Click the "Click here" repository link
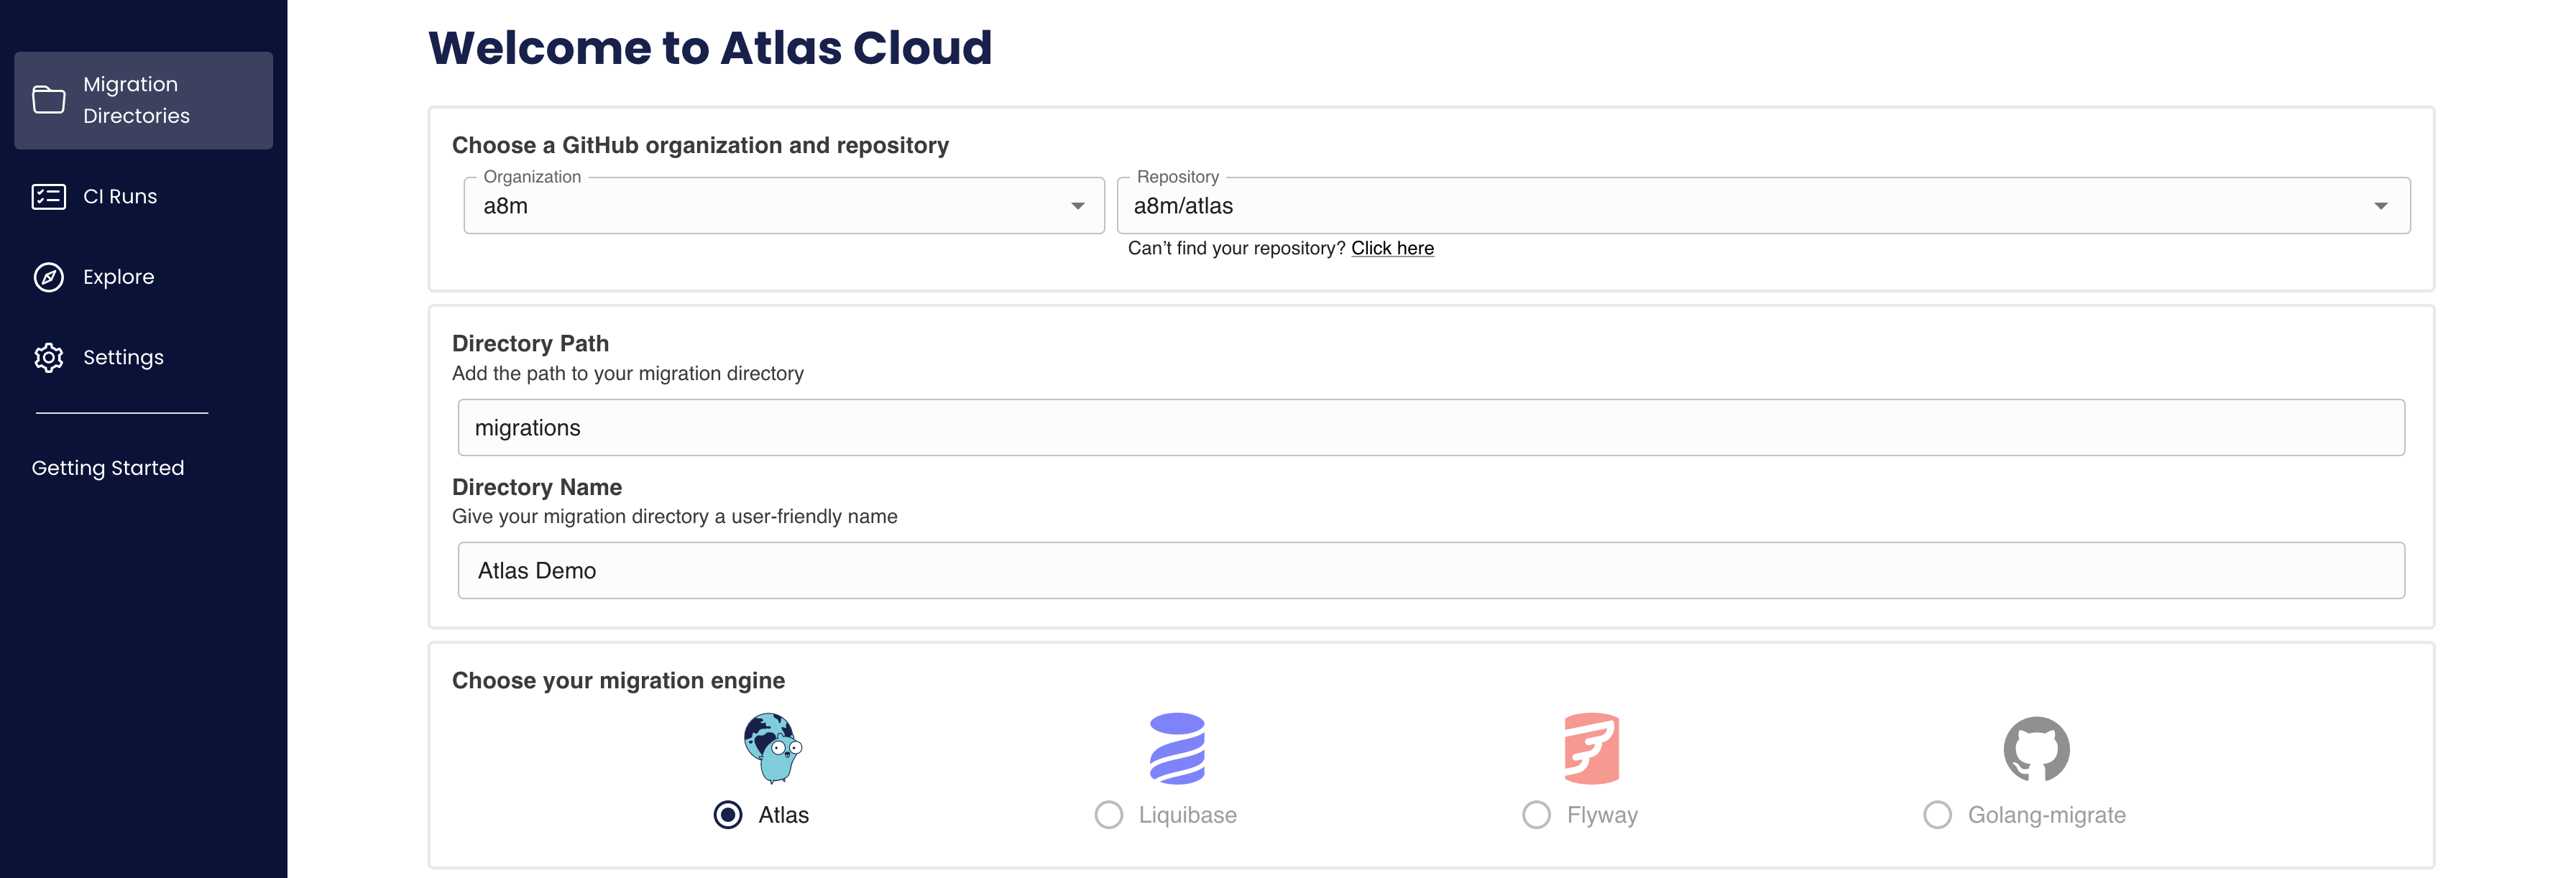The height and width of the screenshot is (878, 2576). click(1392, 248)
